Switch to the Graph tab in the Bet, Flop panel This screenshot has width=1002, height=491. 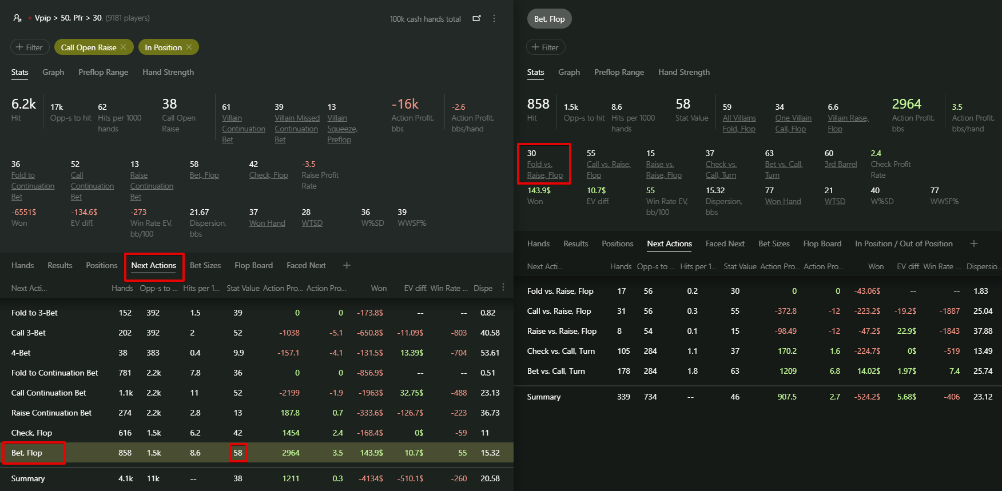click(x=569, y=72)
